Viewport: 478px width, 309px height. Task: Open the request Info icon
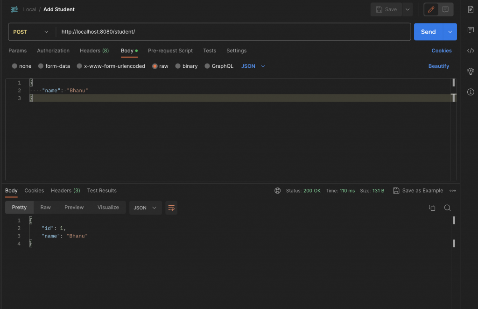pos(471,92)
